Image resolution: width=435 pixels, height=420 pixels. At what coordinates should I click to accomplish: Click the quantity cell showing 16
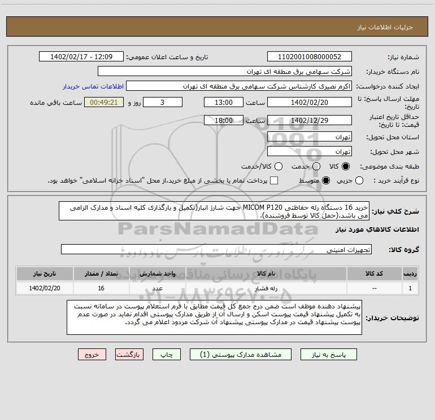pos(101,288)
